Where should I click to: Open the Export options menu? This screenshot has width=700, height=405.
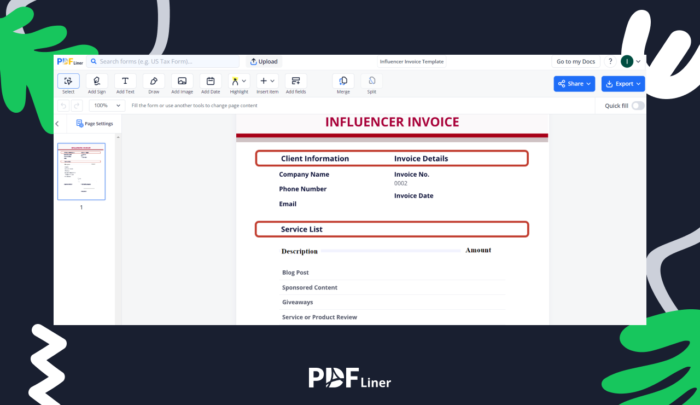tap(623, 84)
